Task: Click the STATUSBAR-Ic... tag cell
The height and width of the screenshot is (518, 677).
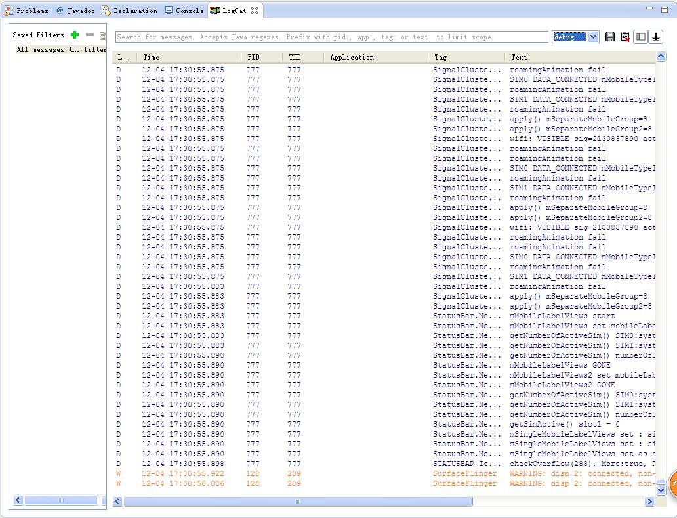Action: pyautogui.click(x=466, y=464)
